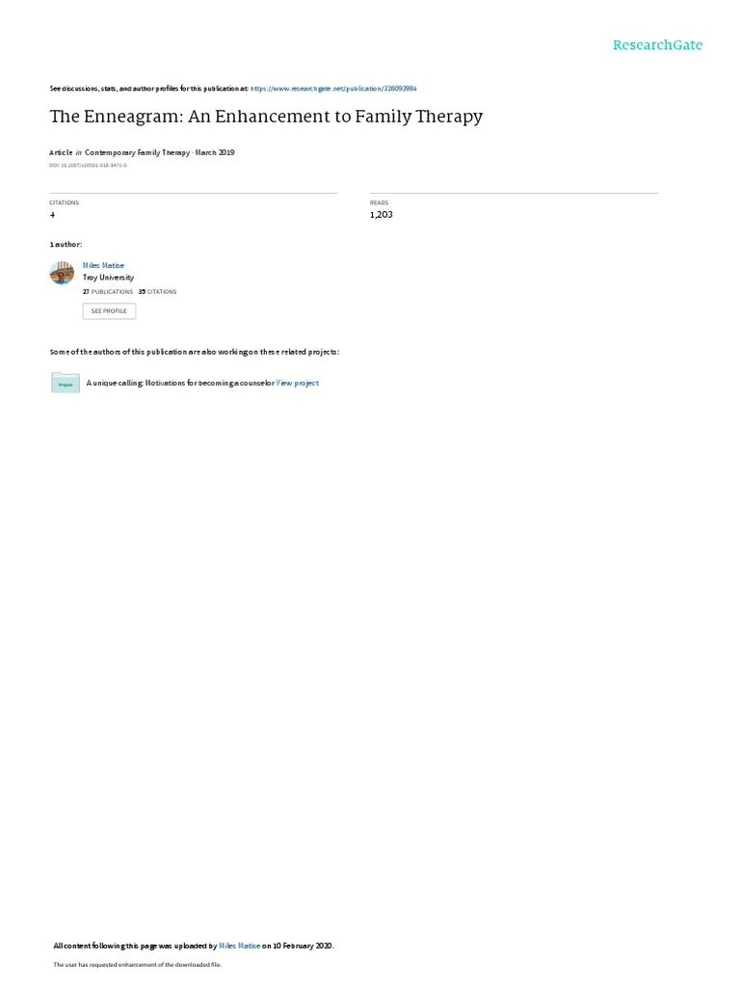740x987 pixels.
Task: Click the article title The Enneagram
Action: point(266,117)
